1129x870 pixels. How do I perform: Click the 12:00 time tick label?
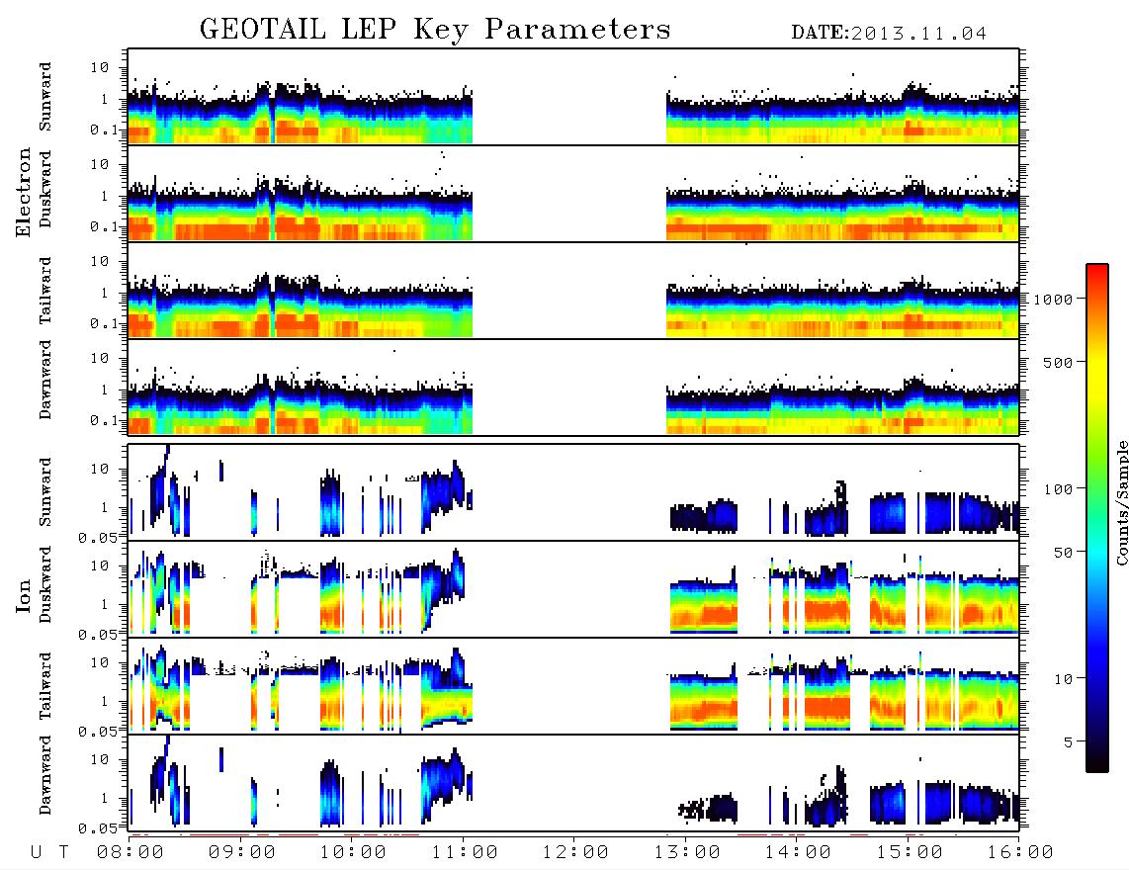[575, 853]
